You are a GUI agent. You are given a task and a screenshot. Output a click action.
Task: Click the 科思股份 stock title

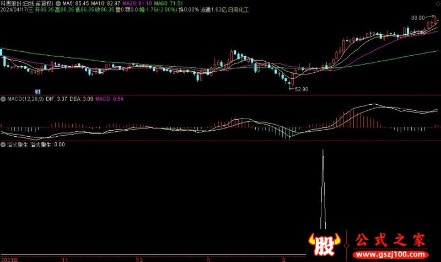[x=12, y=3]
